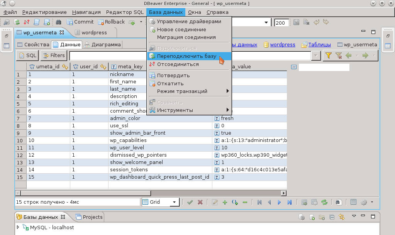Follow the wordpress breadcrumb link
The width and height of the screenshot is (395, 235).
(x=282, y=45)
